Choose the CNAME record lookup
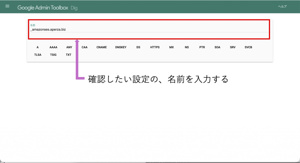300x163 pixels. point(102,47)
